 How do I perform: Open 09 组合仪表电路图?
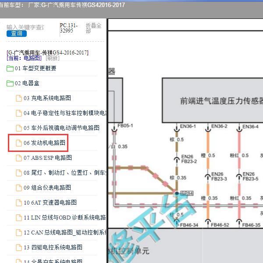coord(47,187)
